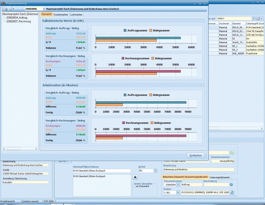Click the 'Drahtstifte' table cell
265x205 pixels.
[255, 42]
